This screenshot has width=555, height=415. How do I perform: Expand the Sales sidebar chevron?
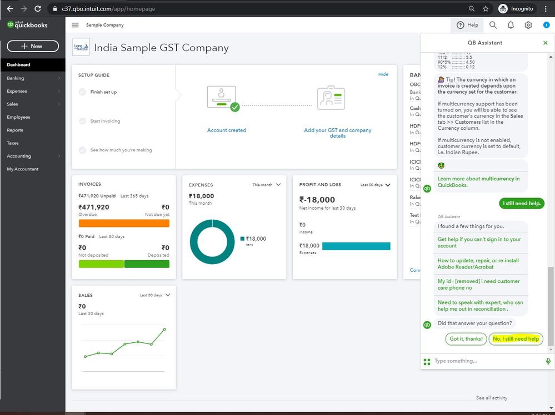pos(59,104)
